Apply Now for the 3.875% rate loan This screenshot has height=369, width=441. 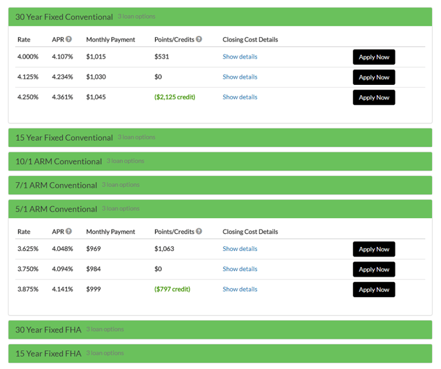373,290
